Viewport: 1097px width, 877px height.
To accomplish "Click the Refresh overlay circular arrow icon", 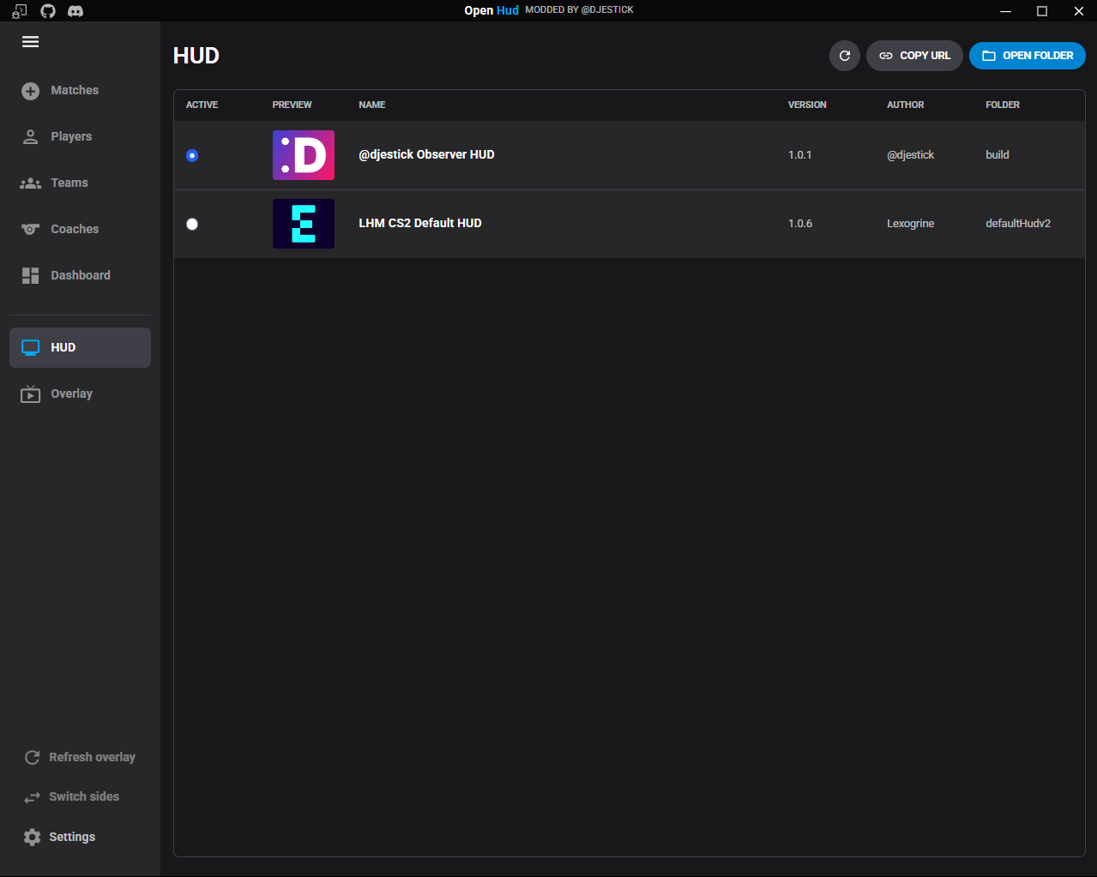I will click(33, 757).
